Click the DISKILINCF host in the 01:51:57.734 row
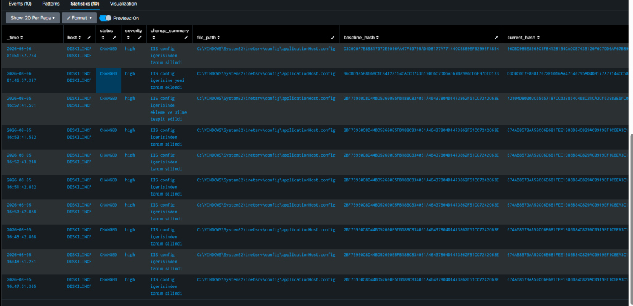Image resolution: width=633 pixels, height=306 pixels. tap(80, 52)
